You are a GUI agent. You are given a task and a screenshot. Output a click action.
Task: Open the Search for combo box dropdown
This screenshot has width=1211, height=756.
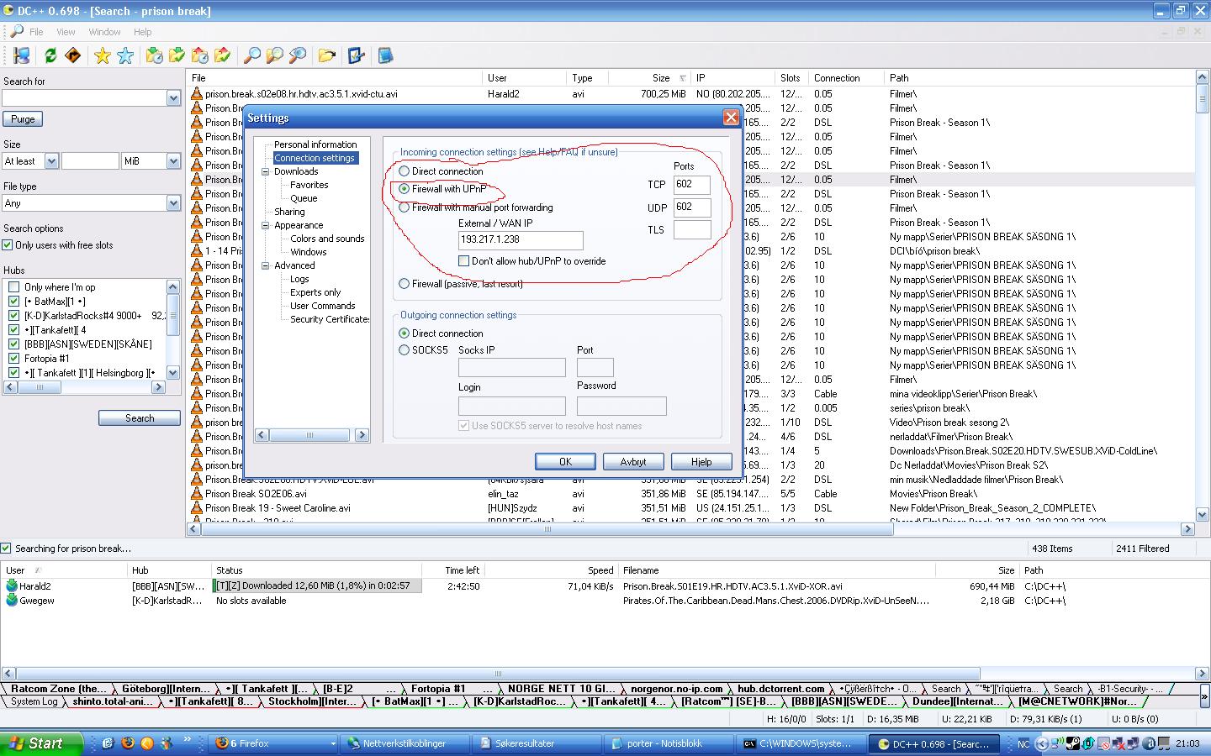pyautogui.click(x=173, y=98)
